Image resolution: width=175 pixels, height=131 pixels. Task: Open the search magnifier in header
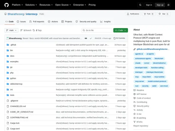tap(140, 5)
